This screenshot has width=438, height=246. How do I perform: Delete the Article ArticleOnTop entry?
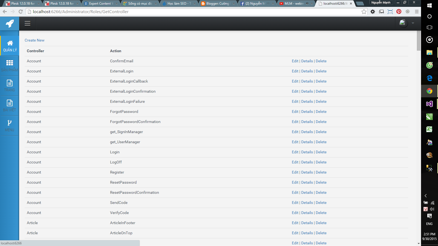pos(321,233)
